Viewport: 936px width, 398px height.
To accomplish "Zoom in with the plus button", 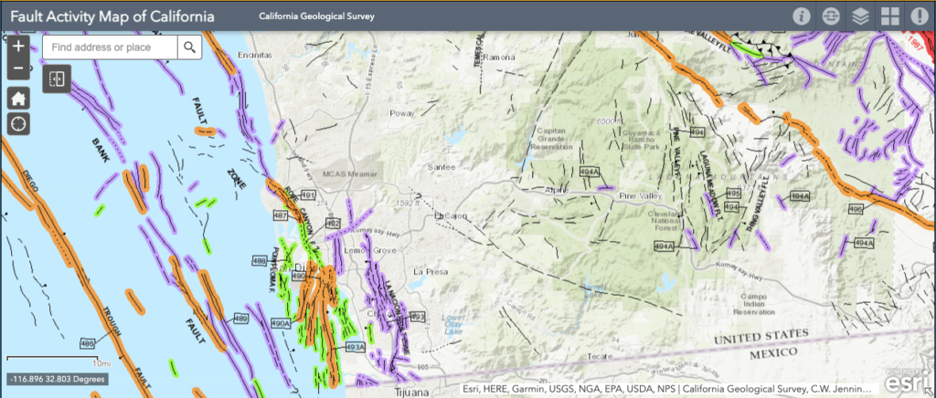I will 18,46.
